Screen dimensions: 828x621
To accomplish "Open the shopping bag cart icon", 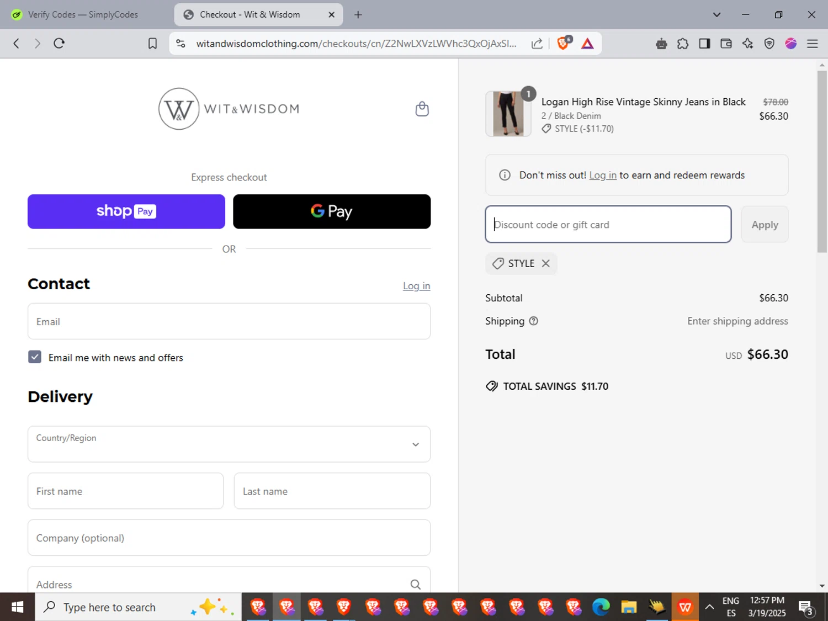I will point(422,109).
